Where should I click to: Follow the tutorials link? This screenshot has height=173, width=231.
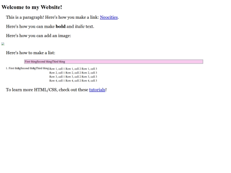[97, 90]
